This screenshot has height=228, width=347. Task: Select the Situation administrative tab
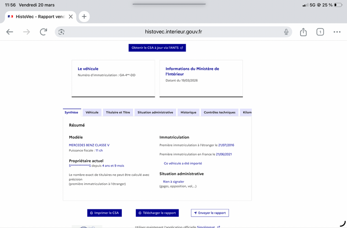point(155,112)
